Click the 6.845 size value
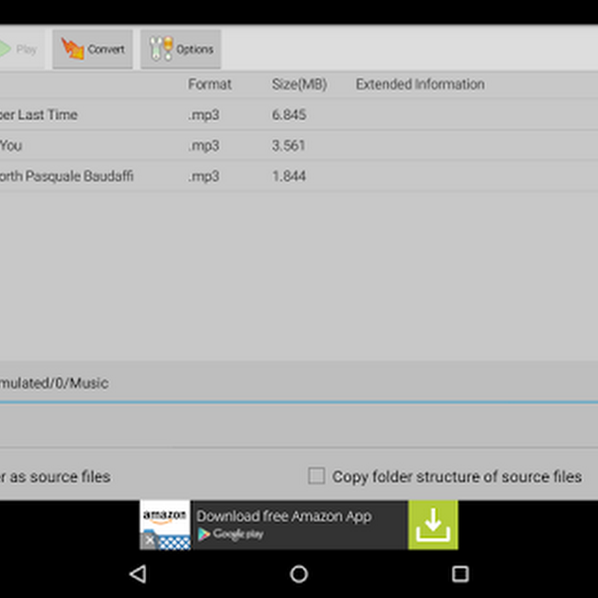 point(289,115)
